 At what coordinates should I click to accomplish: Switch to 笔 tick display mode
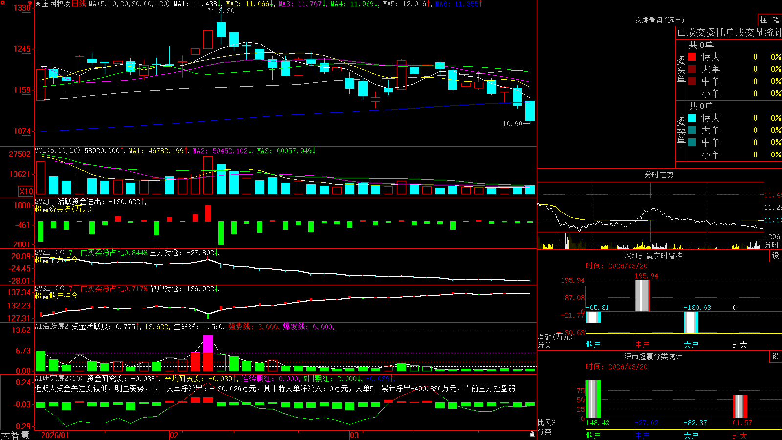click(x=776, y=20)
